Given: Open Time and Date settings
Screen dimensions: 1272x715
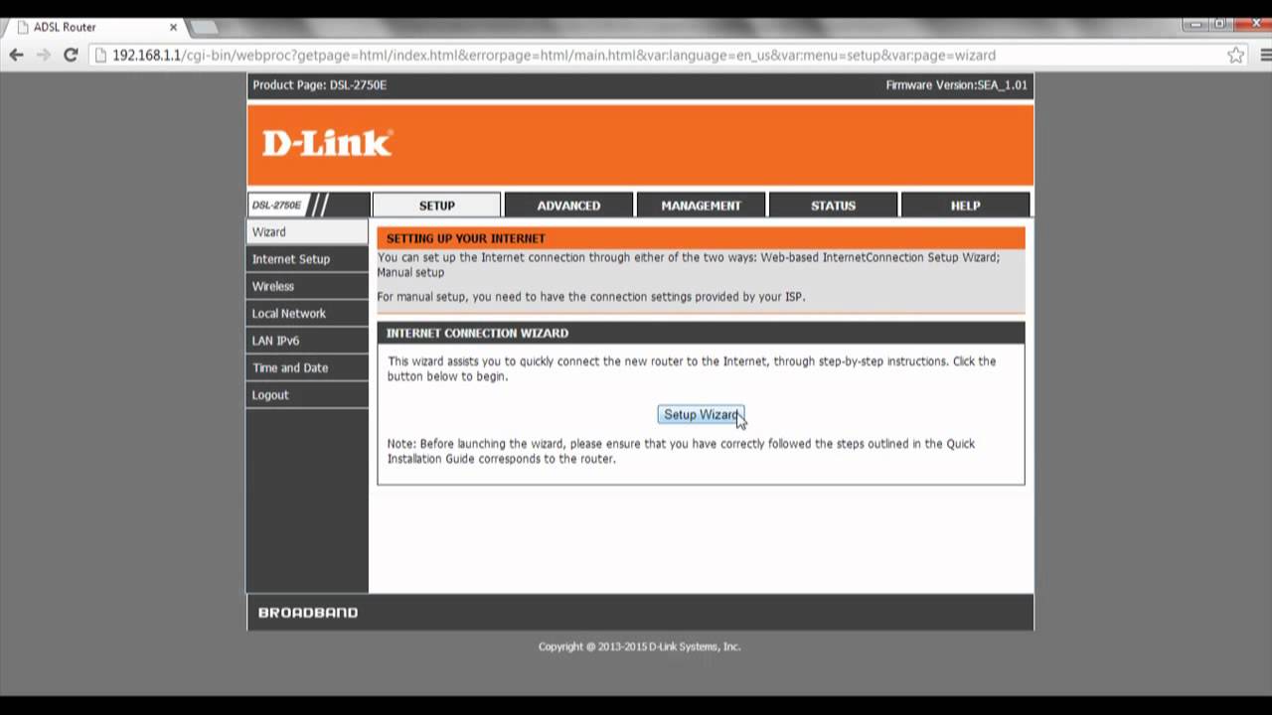Looking at the screenshot, I should [x=307, y=367].
